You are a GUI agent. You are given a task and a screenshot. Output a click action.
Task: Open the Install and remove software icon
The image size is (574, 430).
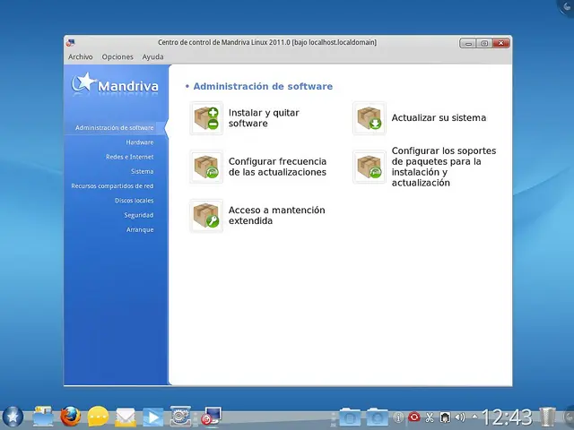tap(206, 118)
